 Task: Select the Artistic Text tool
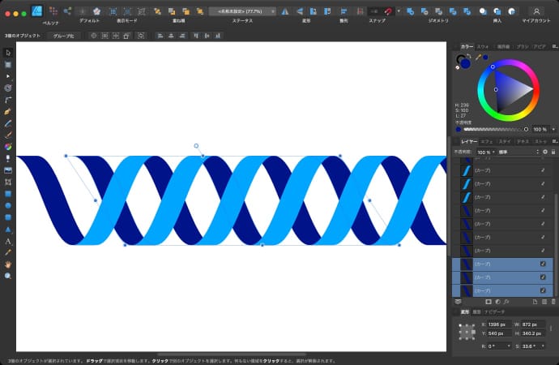(x=8, y=241)
